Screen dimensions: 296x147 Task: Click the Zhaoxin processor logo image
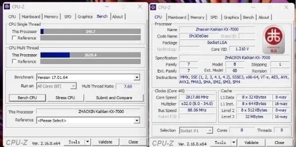click(x=273, y=40)
